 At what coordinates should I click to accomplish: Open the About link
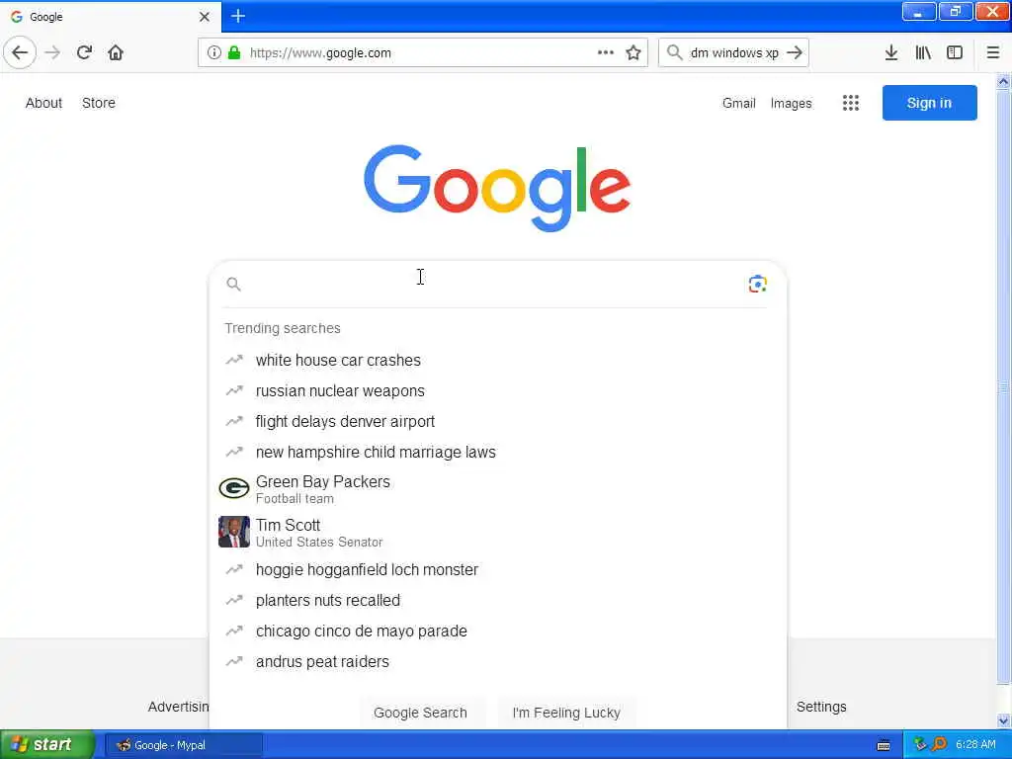43,103
